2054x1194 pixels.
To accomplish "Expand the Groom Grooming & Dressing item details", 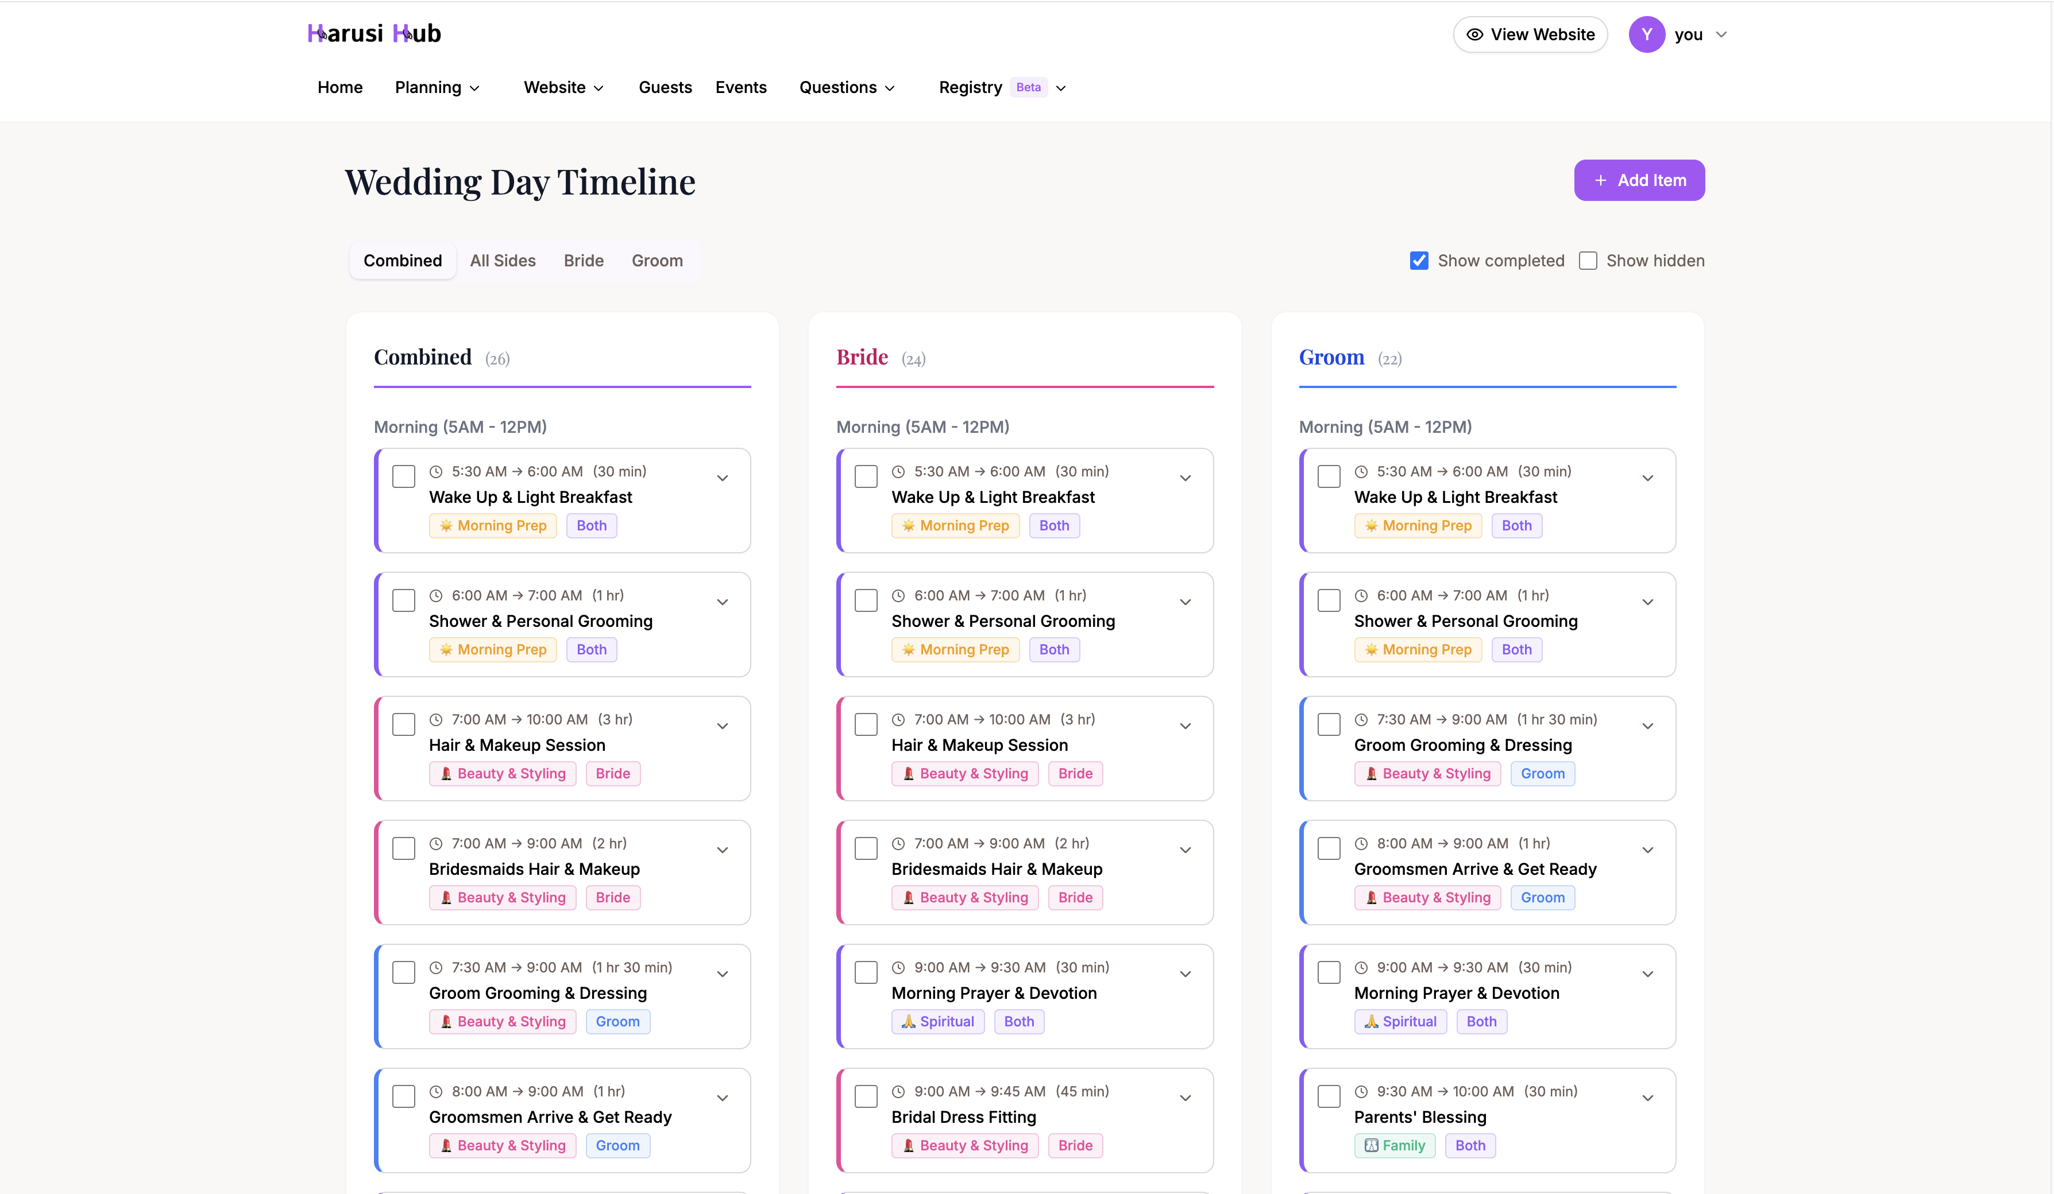I will 722,973.
